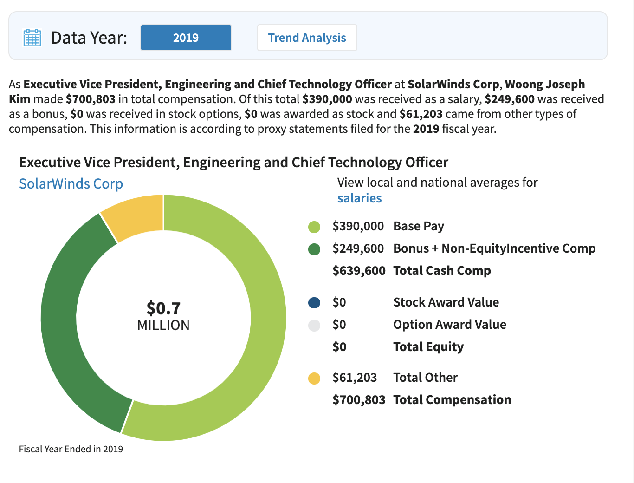Click the $639,600 Total Cash Comp value
The height and width of the screenshot is (483, 634).
pyautogui.click(x=359, y=271)
